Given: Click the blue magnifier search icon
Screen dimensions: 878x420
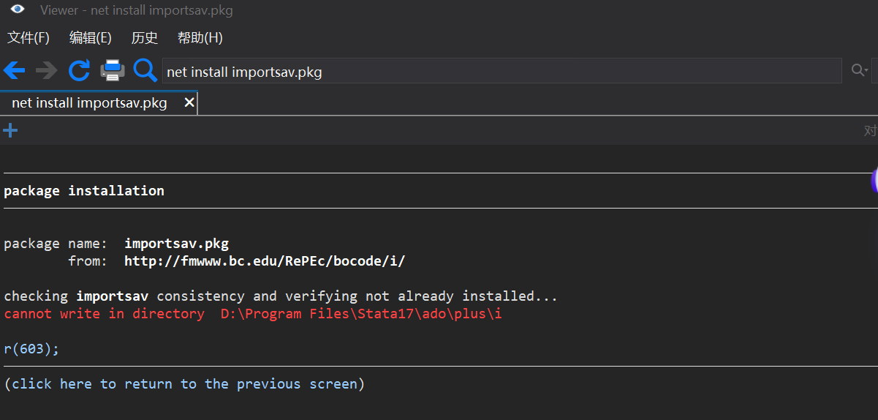Looking at the screenshot, I should pyautogui.click(x=145, y=70).
